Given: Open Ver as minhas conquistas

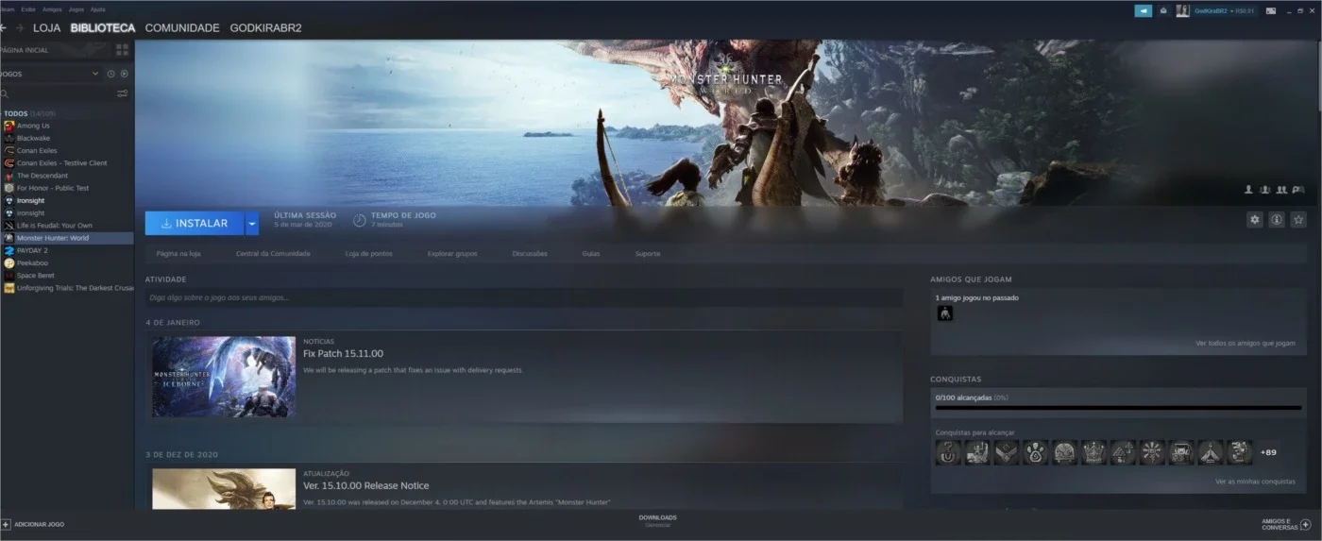Looking at the screenshot, I should point(1256,482).
